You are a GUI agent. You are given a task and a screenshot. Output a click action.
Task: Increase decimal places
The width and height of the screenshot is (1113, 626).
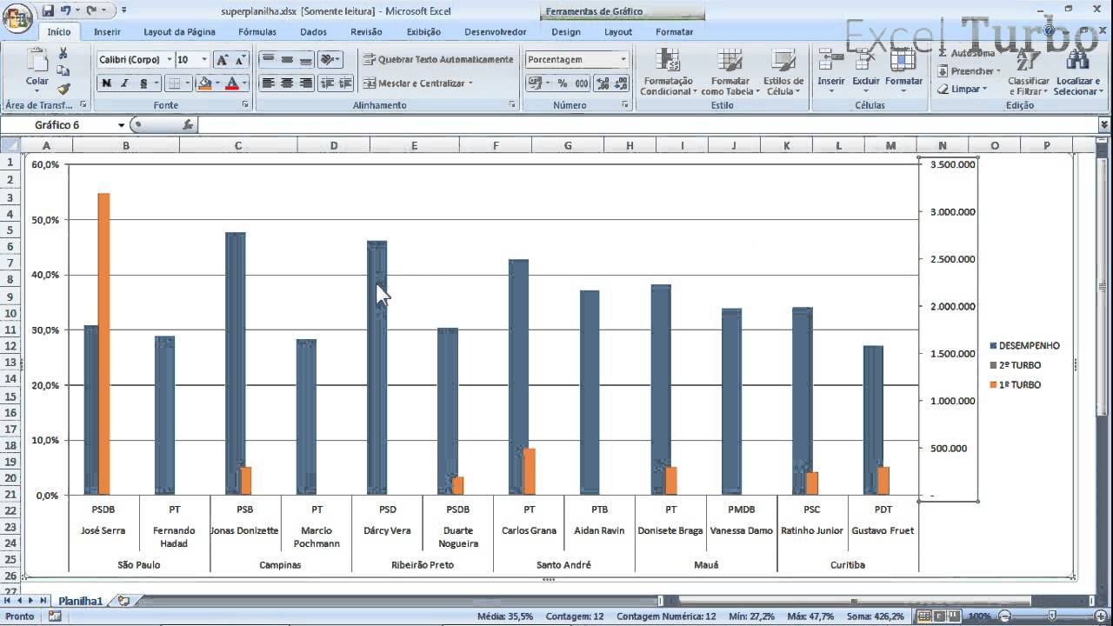point(603,83)
